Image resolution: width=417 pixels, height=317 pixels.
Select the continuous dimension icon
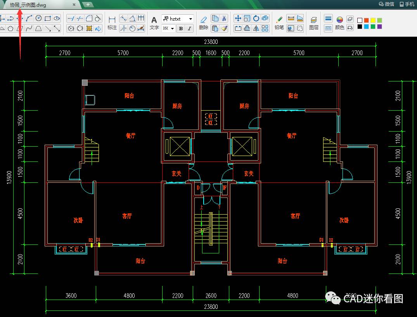141,18
